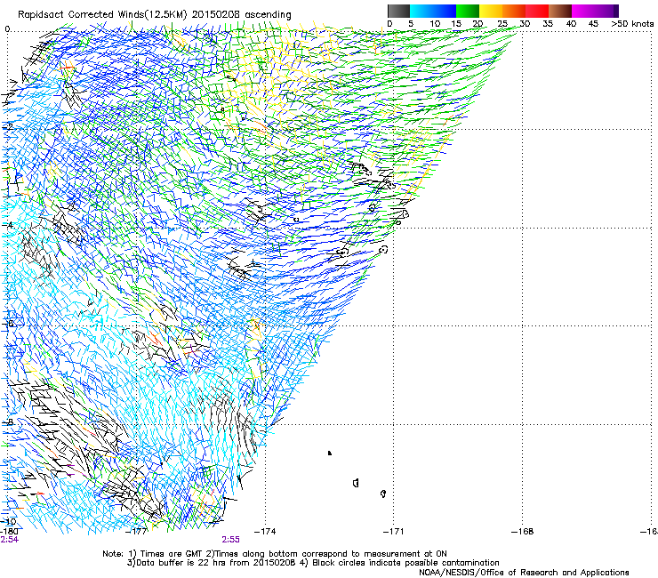Click the 'NOAA/NESDIS/Office of Research and Applications' credit
658x578 pixels.
pyautogui.click(x=524, y=573)
